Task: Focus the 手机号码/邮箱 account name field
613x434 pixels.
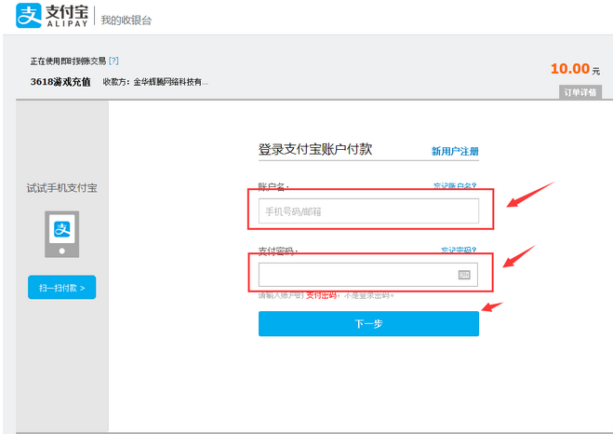Action: click(368, 210)
